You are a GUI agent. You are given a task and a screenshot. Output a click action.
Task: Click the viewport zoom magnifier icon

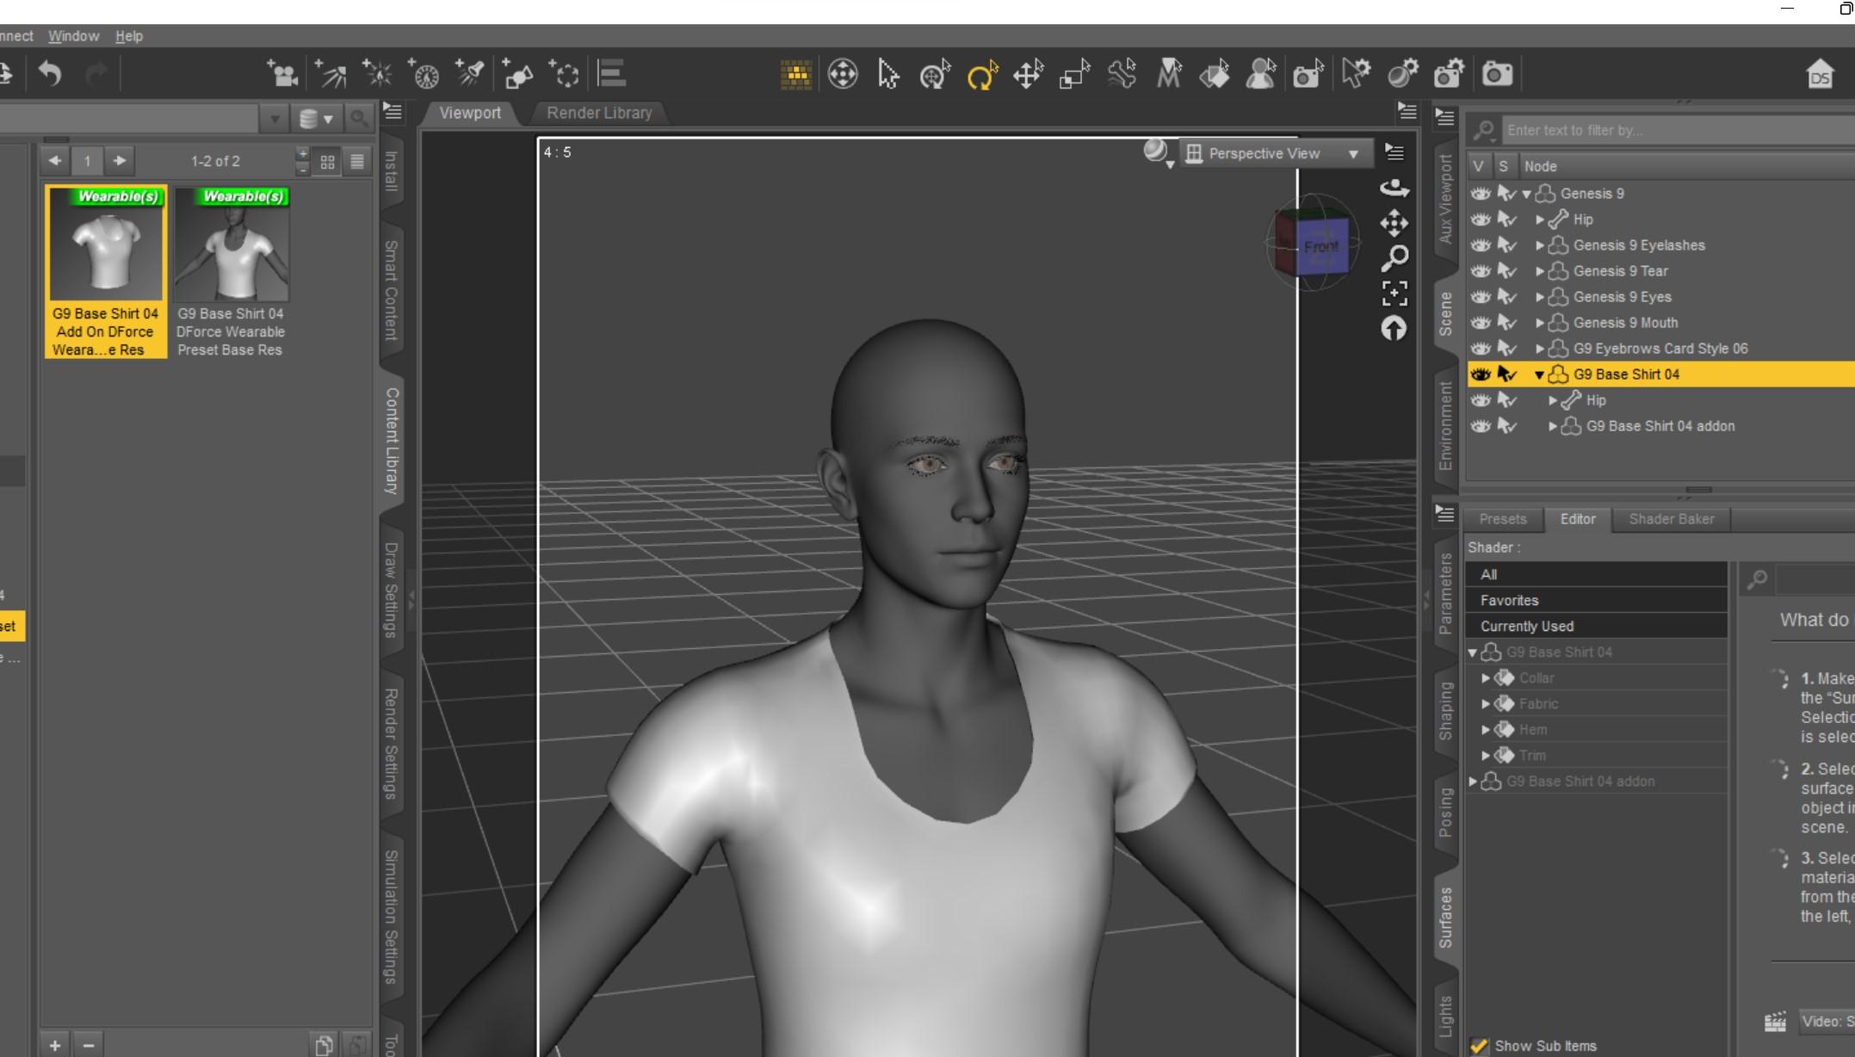click(1394, 257)
